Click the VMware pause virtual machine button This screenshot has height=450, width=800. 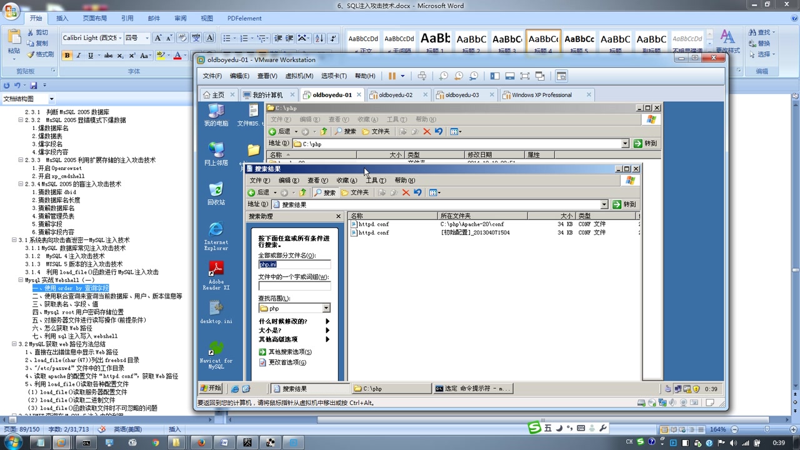[392, 76]
